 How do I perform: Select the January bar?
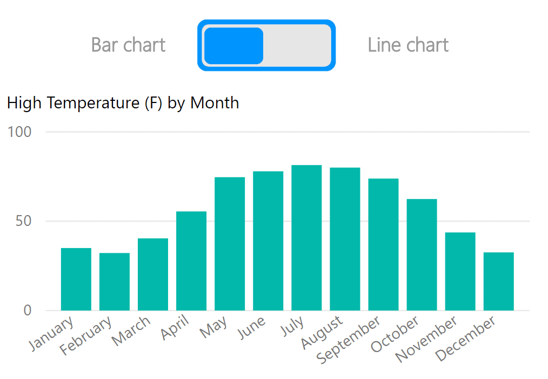(x=76, y=279)
